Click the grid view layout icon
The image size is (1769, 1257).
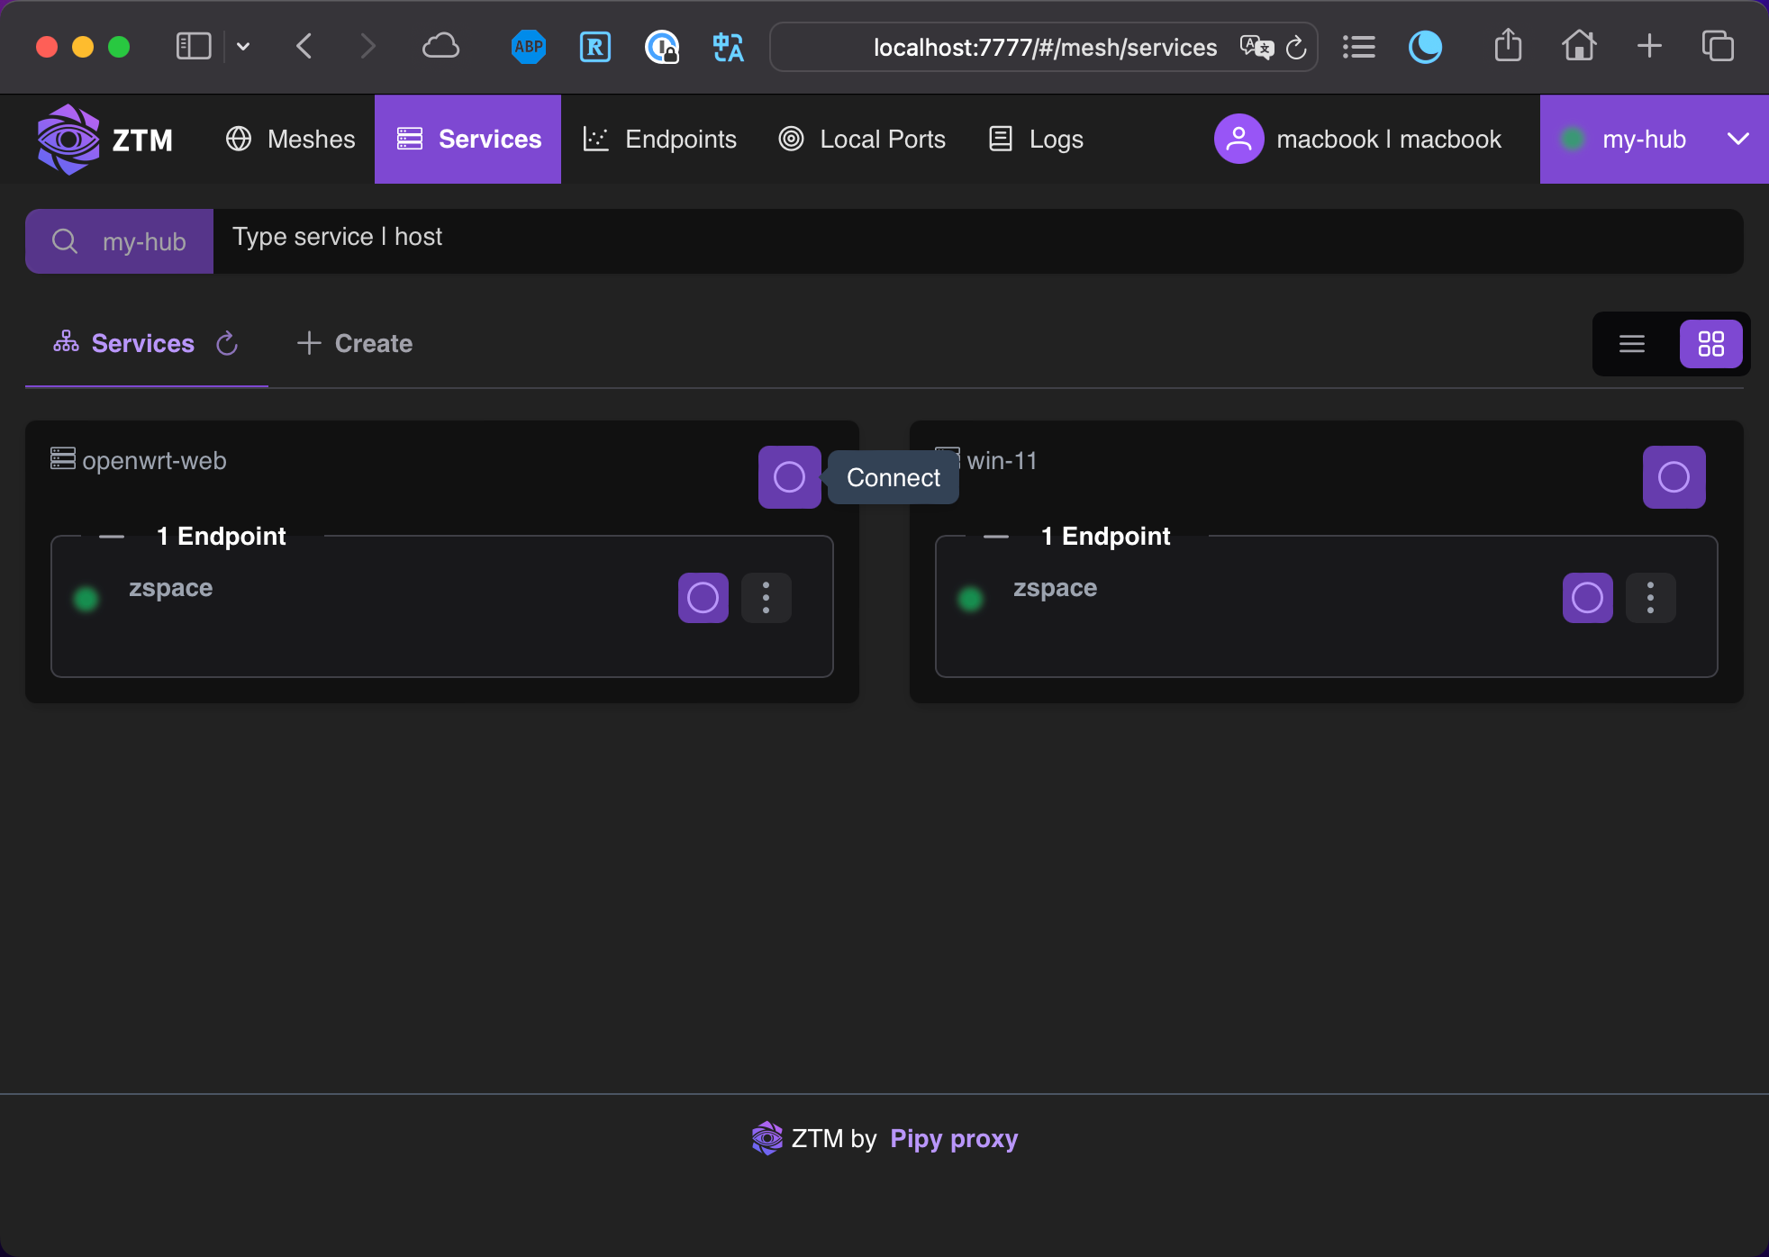[x=1710, y=344]
